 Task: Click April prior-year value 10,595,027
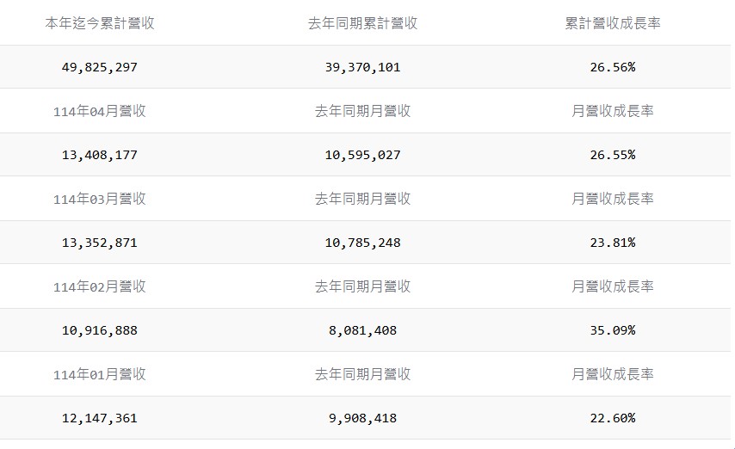(362, 155)
